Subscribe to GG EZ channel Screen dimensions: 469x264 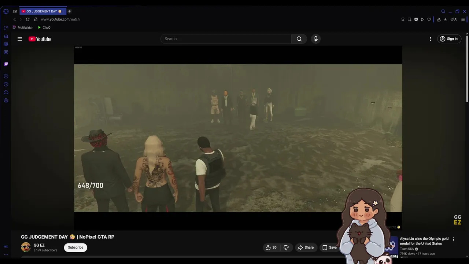point(75,247)
